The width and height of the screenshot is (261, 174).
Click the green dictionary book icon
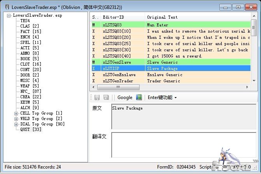pyautogui.click(x=138, y=97)
